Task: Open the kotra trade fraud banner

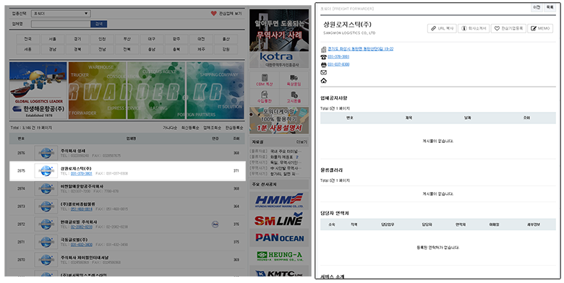Action: tap(279, 38)
